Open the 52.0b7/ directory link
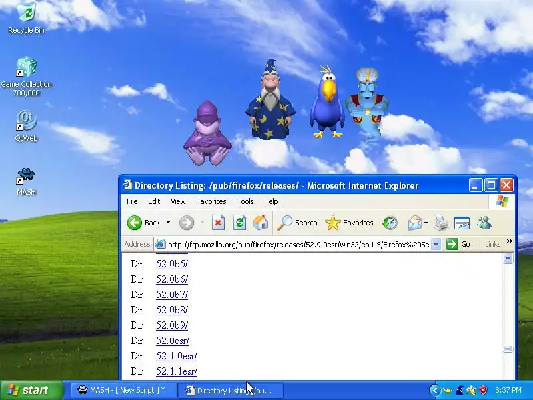The image size is (533, 400). [172, 295]
